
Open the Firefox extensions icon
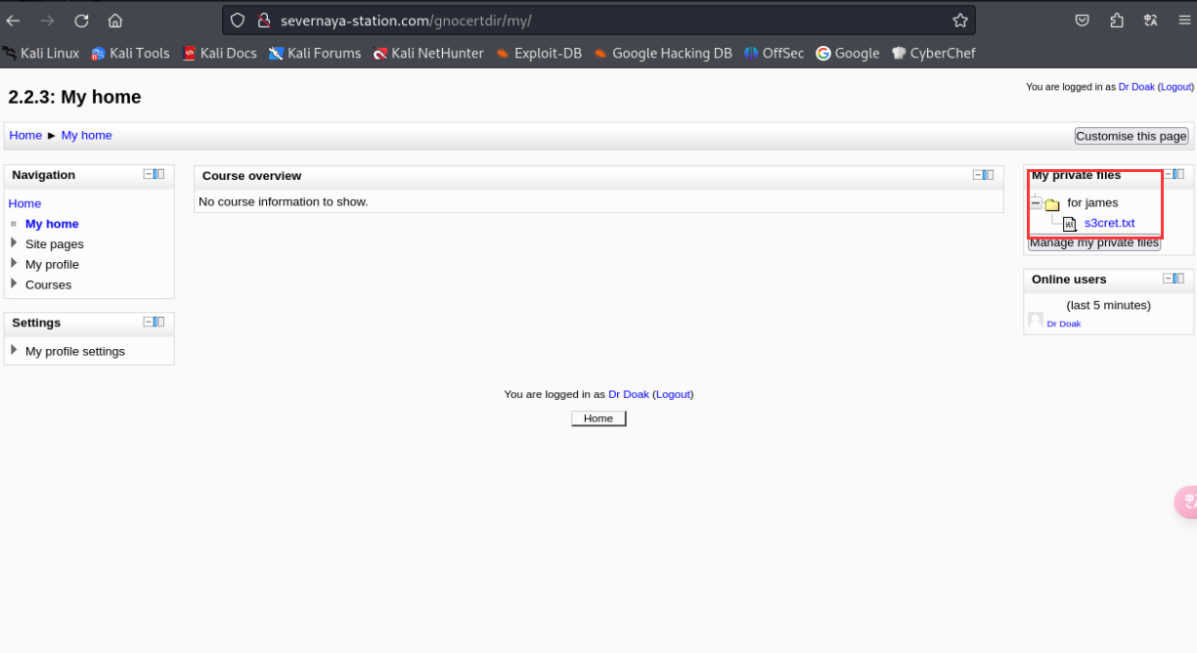[x=1117, y=21]
